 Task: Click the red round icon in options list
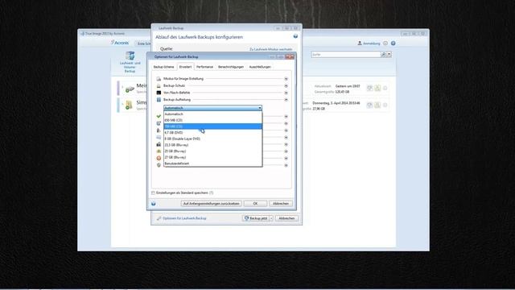159,158
